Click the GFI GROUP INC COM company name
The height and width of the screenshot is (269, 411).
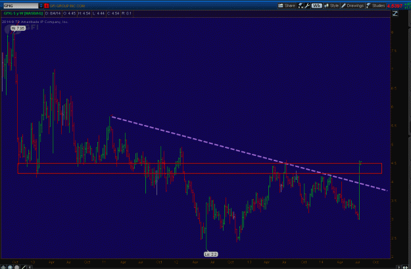click(67, 5)
